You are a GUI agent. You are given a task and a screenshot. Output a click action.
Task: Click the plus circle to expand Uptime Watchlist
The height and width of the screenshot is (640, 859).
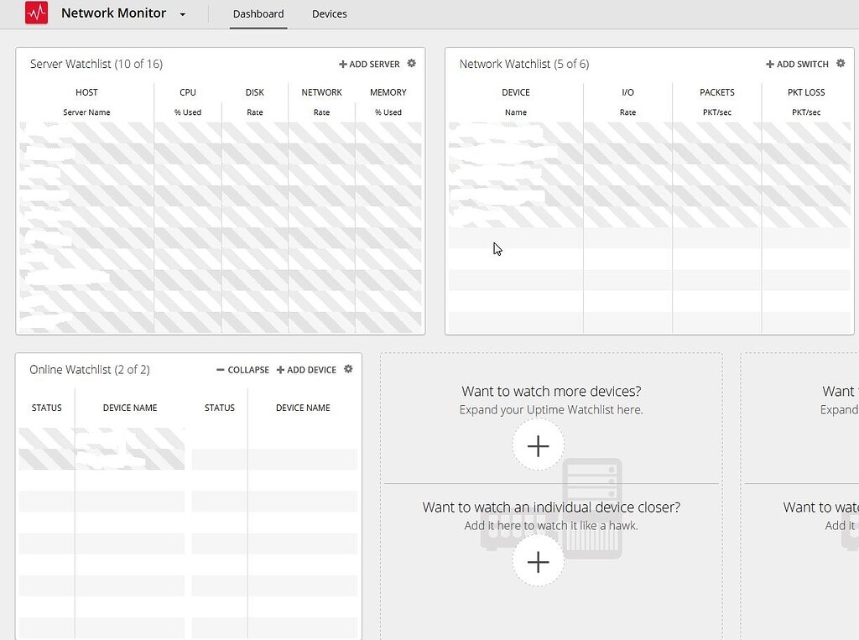tap(538, 445)
